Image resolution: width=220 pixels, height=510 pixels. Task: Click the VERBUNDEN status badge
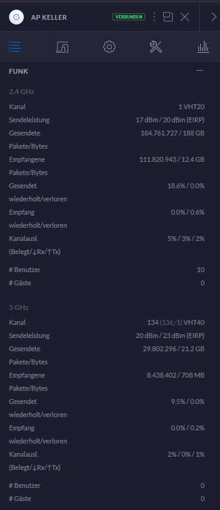(129, 17)
